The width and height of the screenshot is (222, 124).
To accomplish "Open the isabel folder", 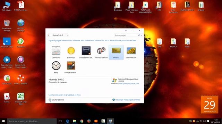I will tap(187, 43).
